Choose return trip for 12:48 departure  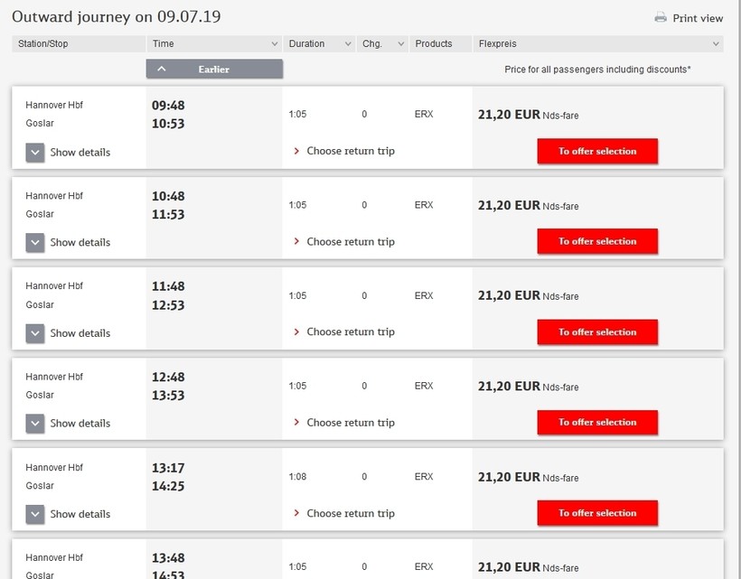pos(351,423)
